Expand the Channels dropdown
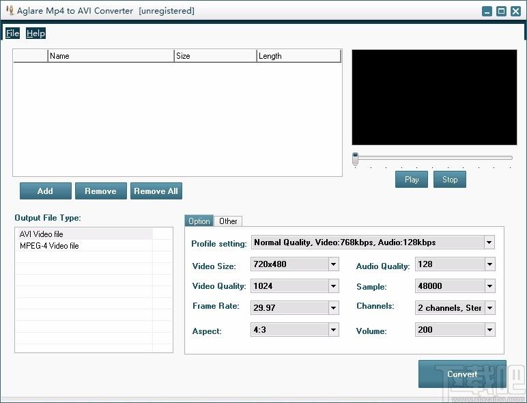 point(489,308)
